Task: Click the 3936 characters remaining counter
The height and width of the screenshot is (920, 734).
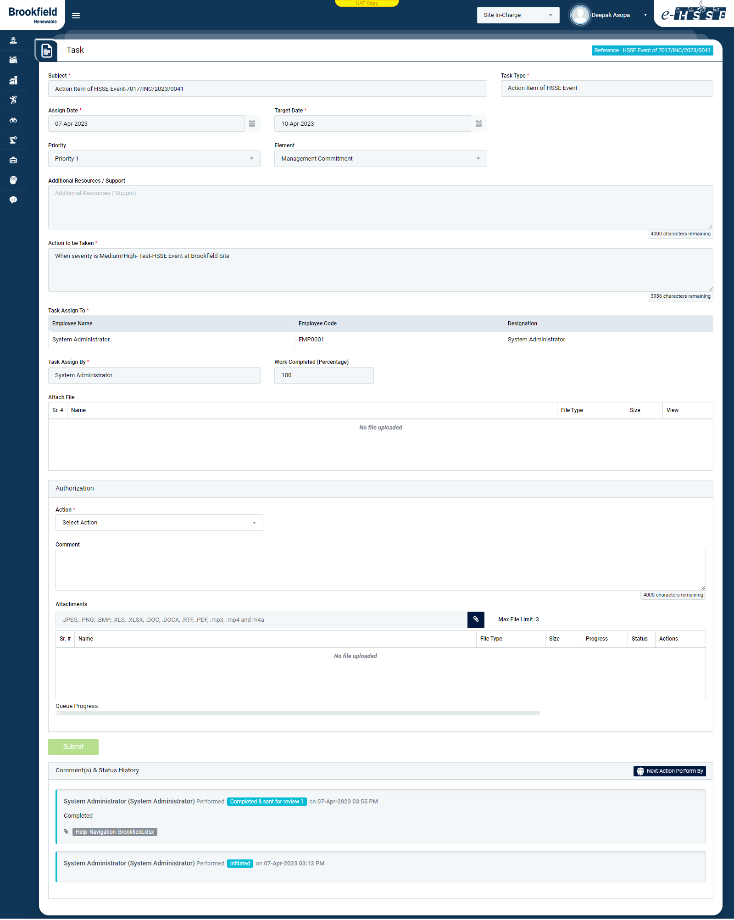Action: pyautogui.click(x=680, y=296)
